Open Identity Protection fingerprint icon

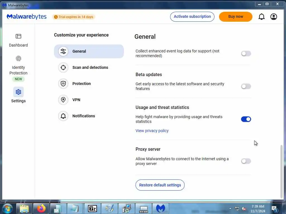[x=18, y=59]
